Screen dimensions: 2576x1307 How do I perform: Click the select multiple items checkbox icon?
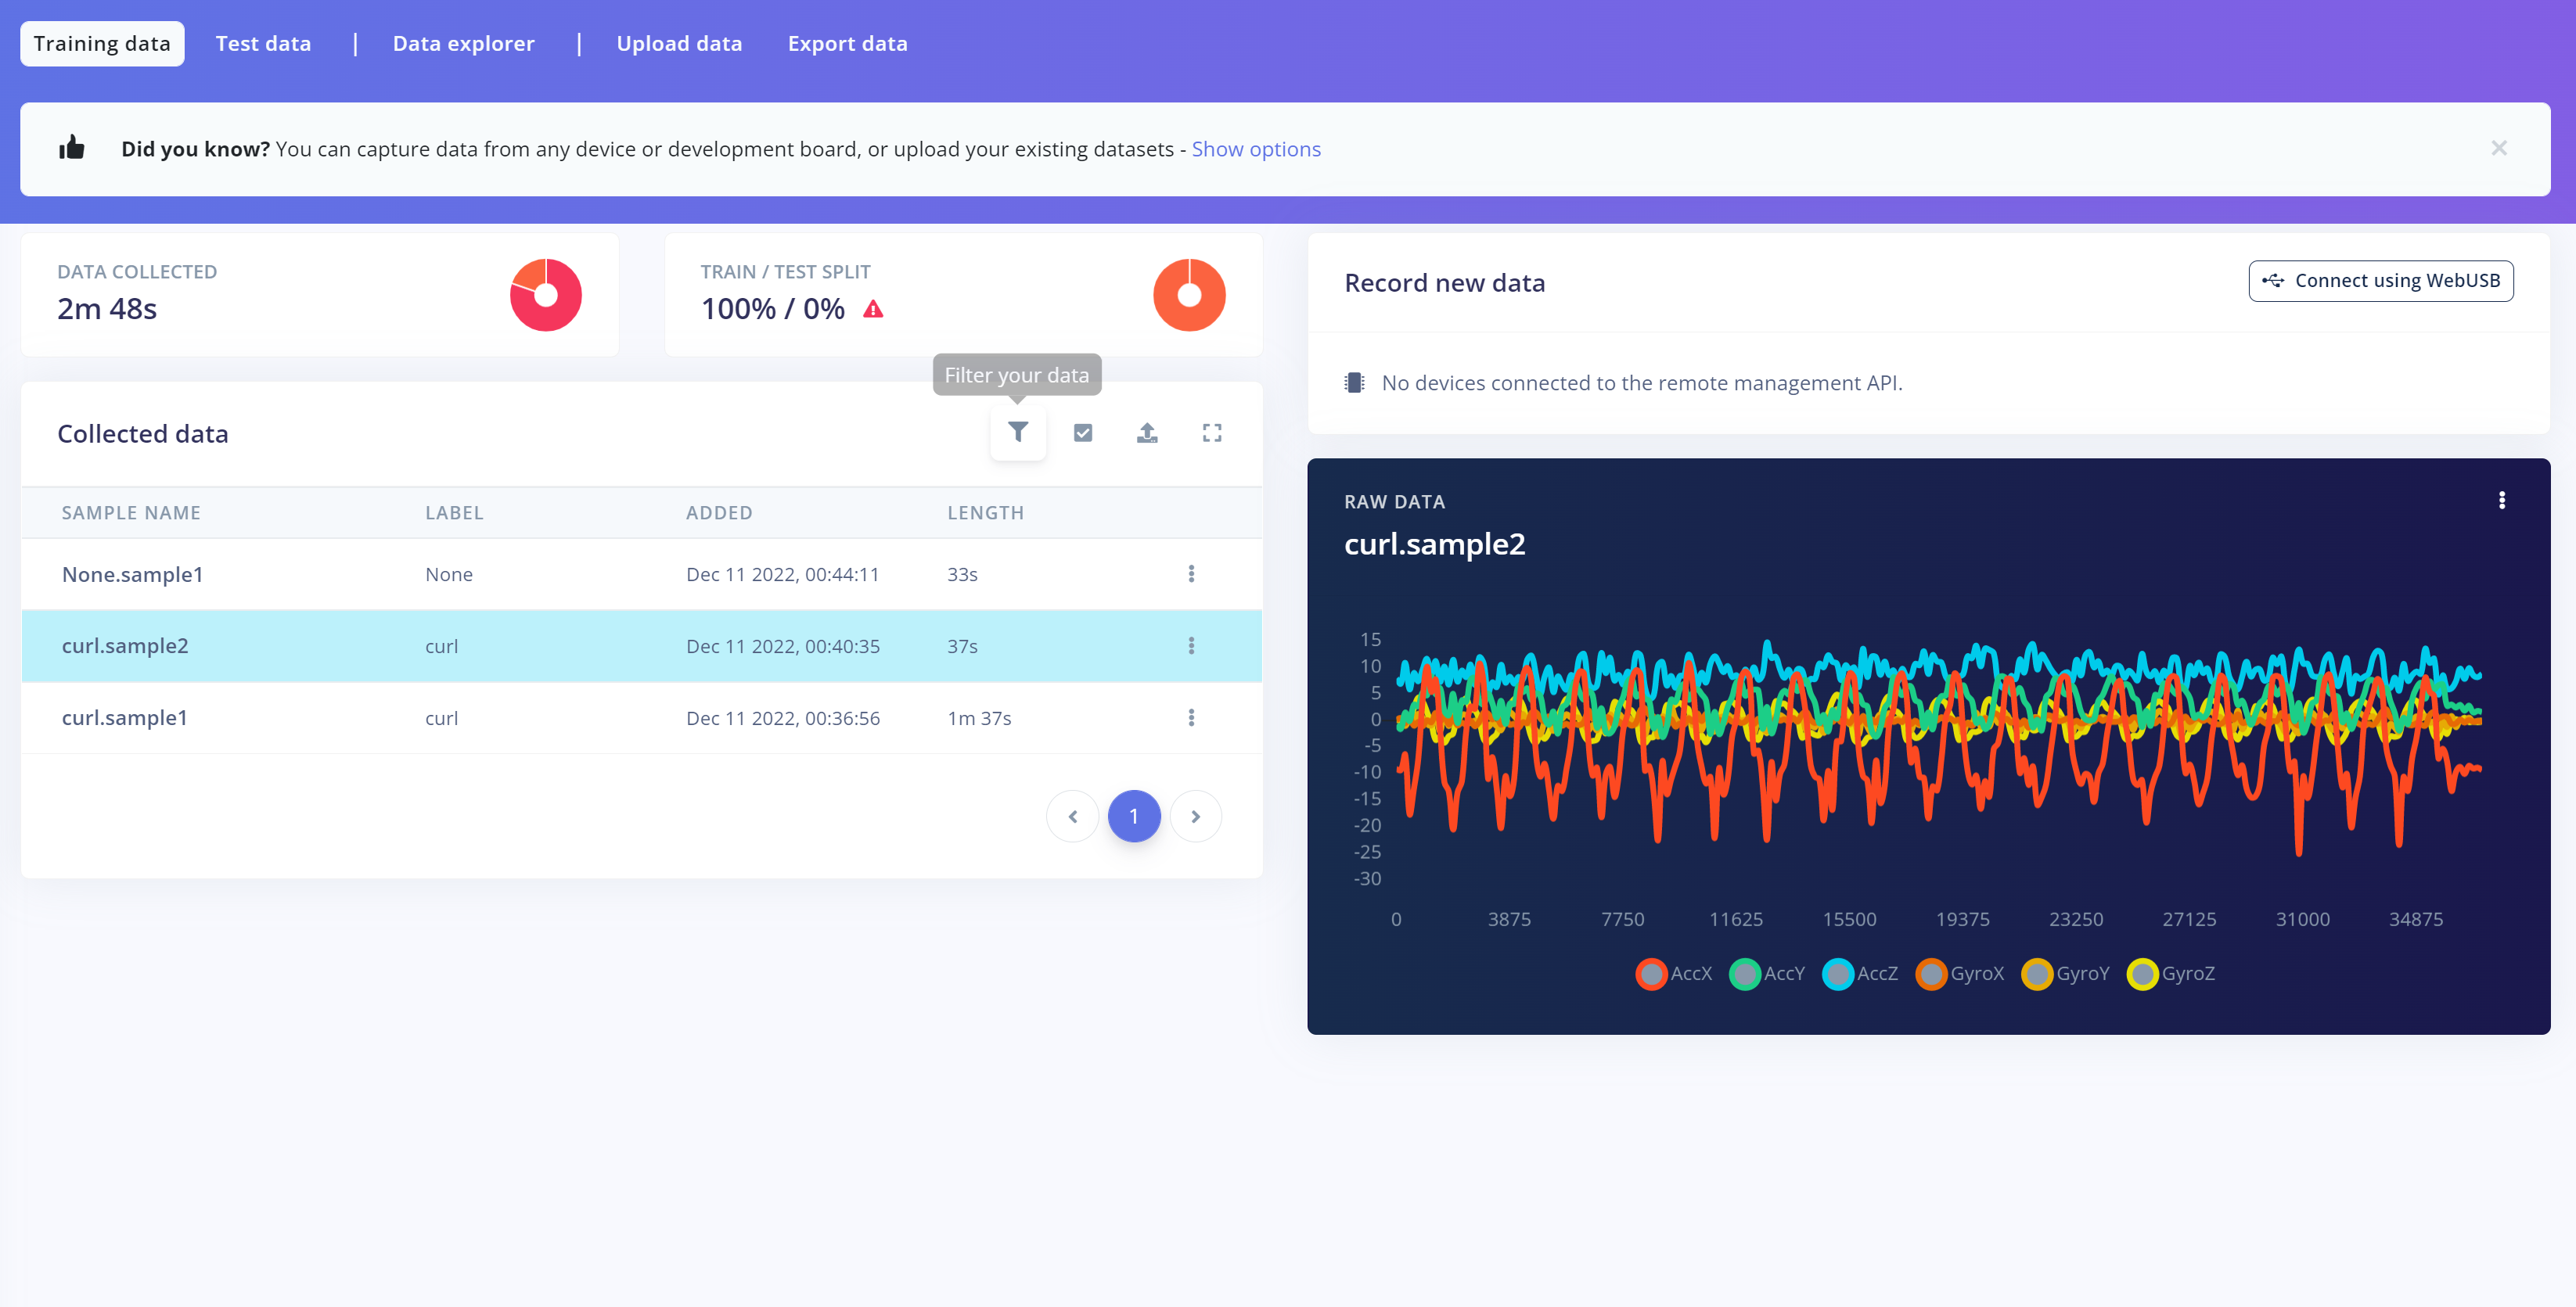coord(1082,433)
